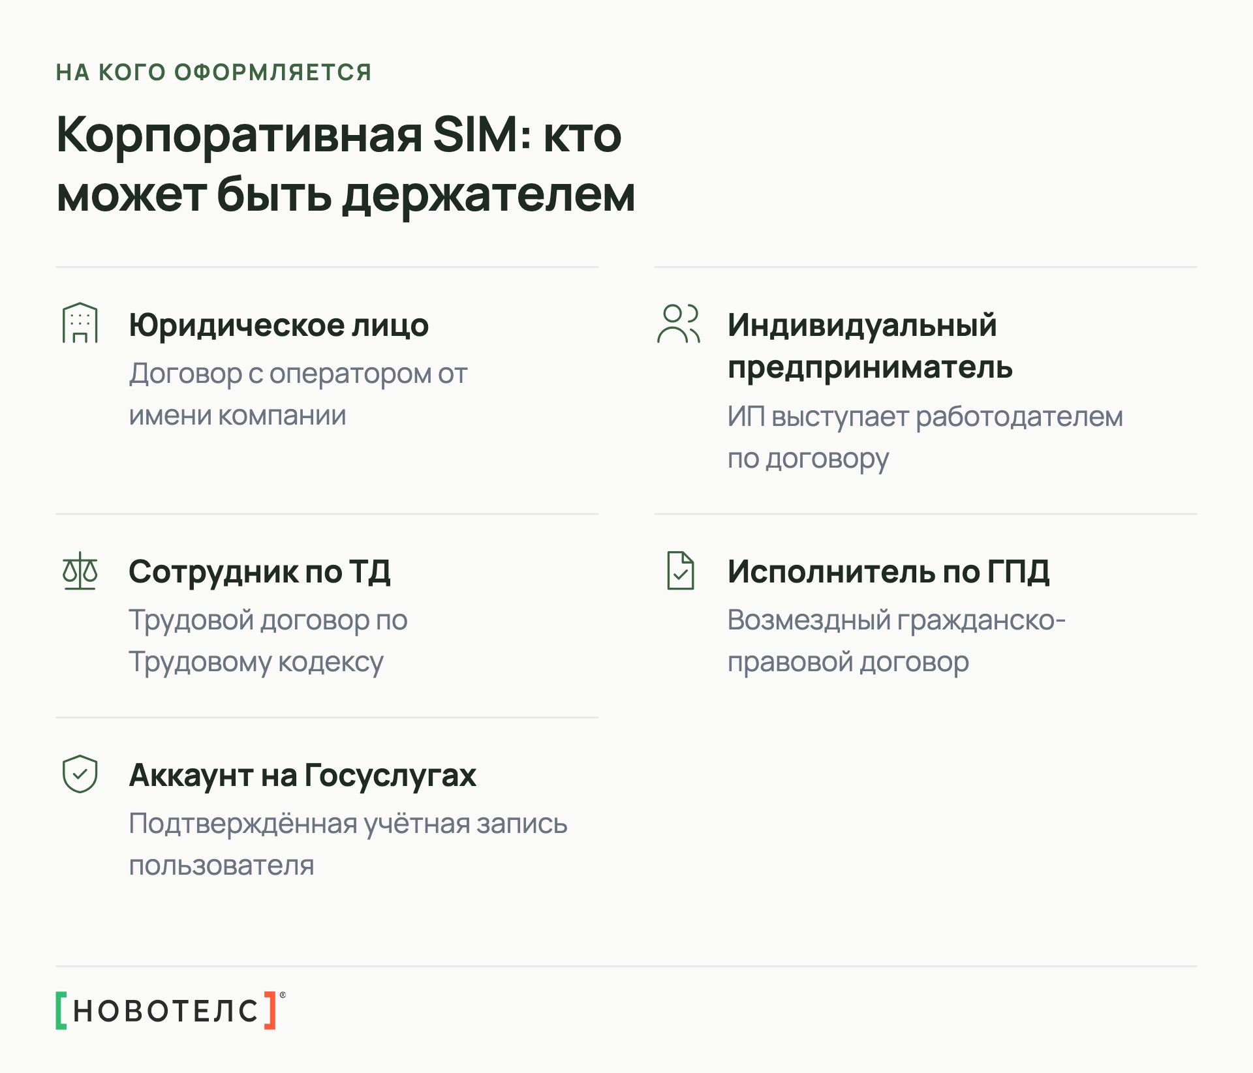Click the text ИП выступает работодателем по договору
The width and height of the screenshot is (1253, 1073).
pos(925,437)
